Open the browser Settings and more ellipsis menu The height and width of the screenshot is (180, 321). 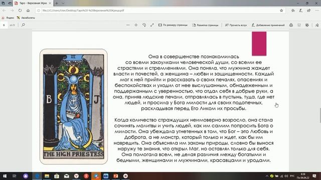coord(316,10)
